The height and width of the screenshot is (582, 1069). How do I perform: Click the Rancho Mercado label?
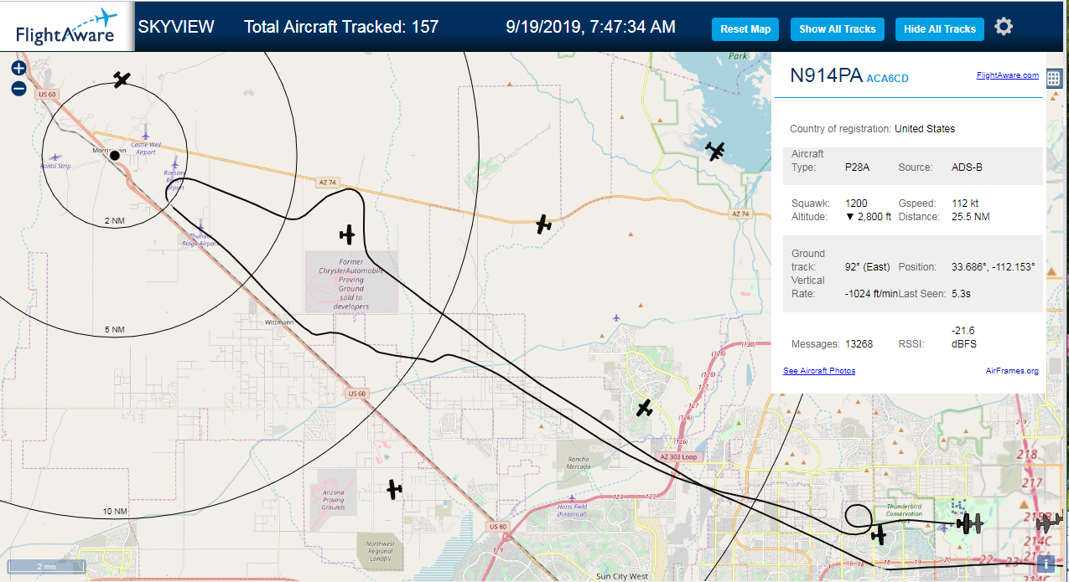point(579,463)
